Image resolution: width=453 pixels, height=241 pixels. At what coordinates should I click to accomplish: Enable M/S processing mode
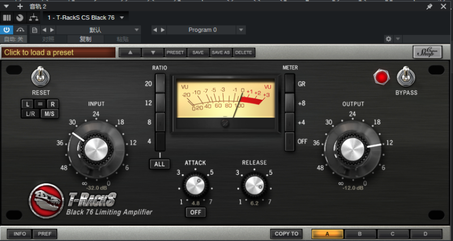pos(51,113)
